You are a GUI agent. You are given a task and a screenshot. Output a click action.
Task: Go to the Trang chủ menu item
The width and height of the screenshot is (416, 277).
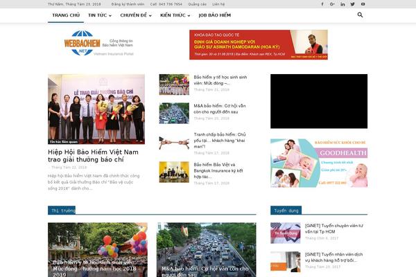(65, 15)
